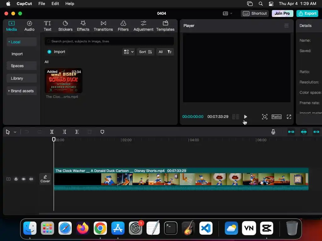Viewport: 322px width, 241px height.
Task: Open the Adjustment tab
Action: 143,26
